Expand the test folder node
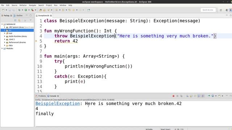The width and height of the screenshot is (232, 130). pos(5,33)
